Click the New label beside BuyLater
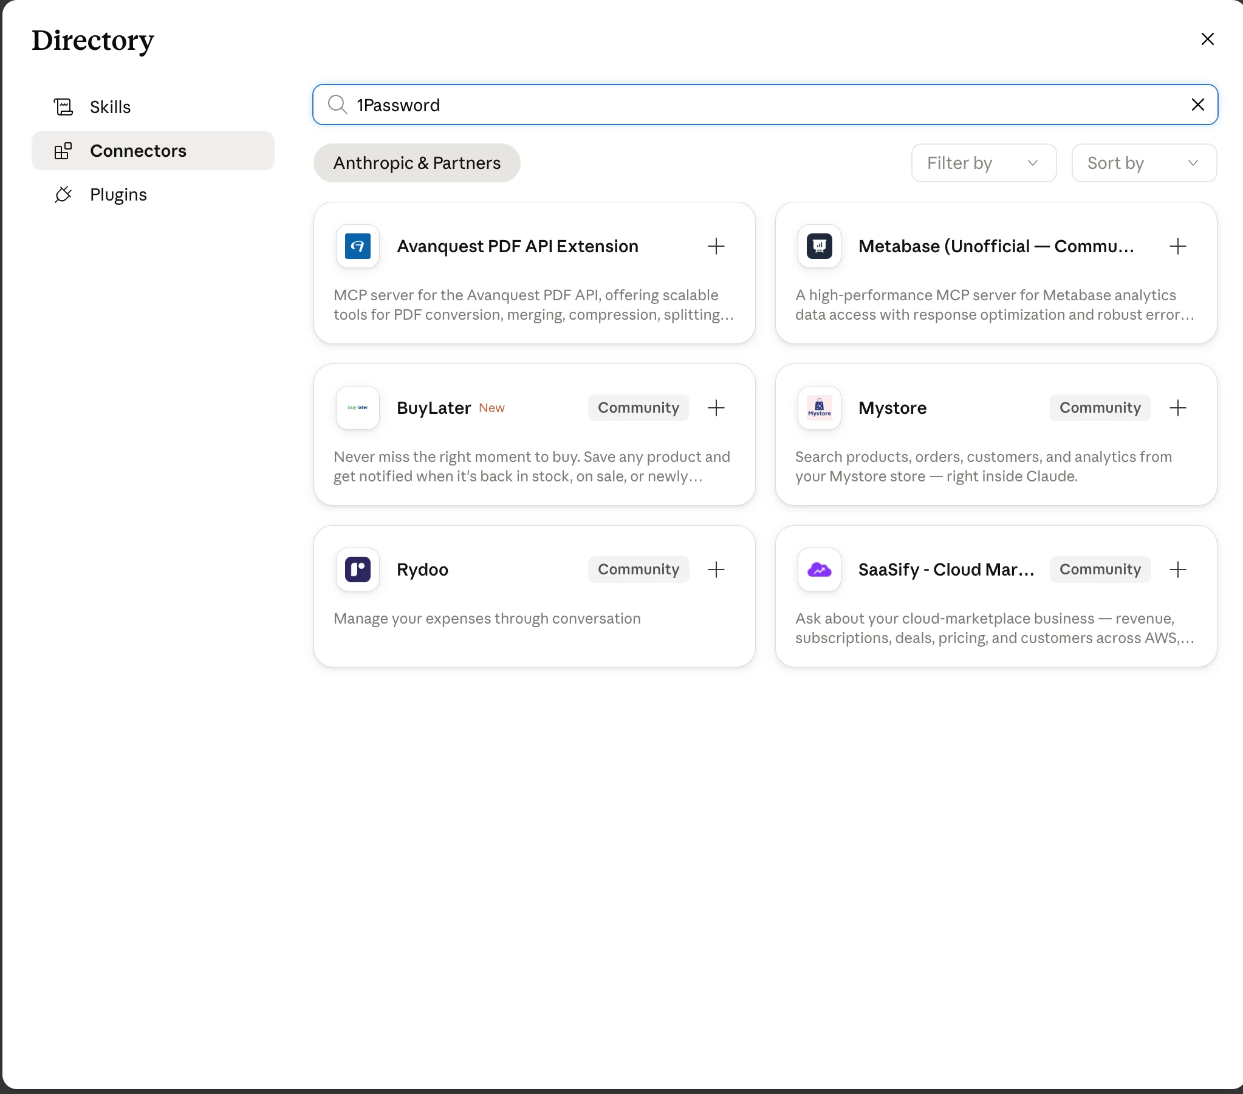The height and width of the screenshot is (1094, 1243). (x=491, y=408)
